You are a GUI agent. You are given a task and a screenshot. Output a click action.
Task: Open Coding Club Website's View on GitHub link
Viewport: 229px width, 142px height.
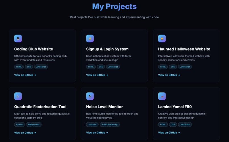point(25,75)
